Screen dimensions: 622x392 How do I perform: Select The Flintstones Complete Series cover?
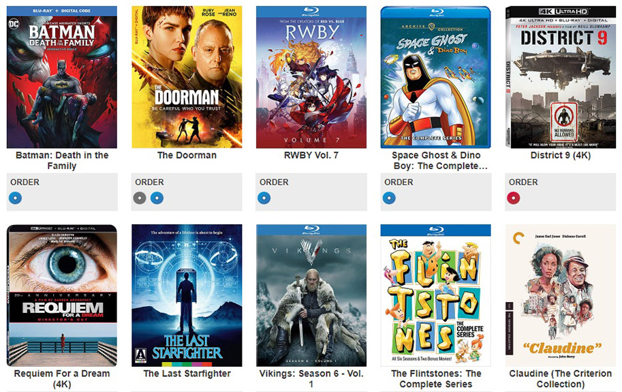[x=435, y=296]
